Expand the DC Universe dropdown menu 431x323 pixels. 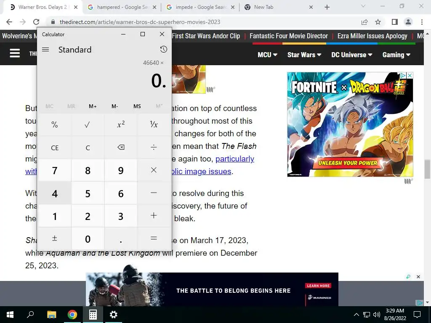coord(351,55)
